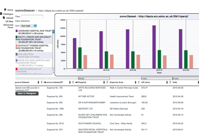199x133 pixels.
Task: Click the F icon beside Supplier
Action: pos(107,82)
